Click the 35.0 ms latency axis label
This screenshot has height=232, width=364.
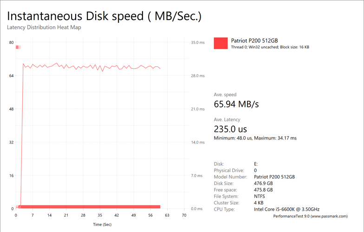point(197,42)
